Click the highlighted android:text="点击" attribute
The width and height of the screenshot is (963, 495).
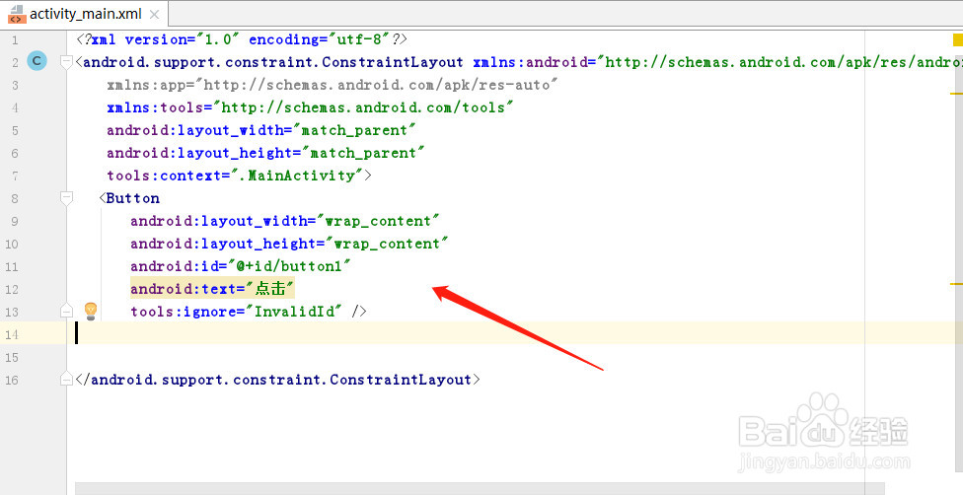(x=212, y=289)
